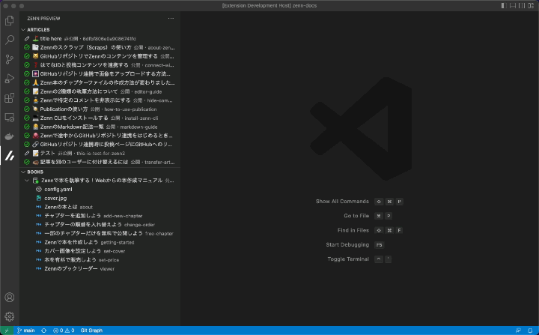The image size is (539, 335).
Task: Open Manage gear icon
Action: tap(10, 316)
